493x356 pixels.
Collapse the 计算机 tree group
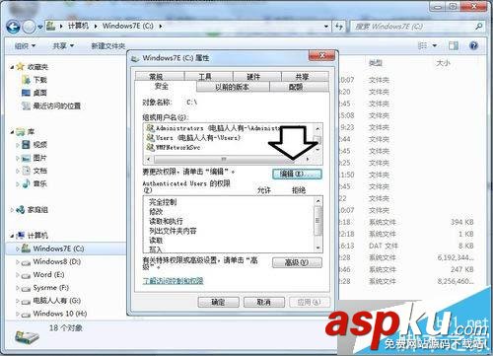(12, 236)
